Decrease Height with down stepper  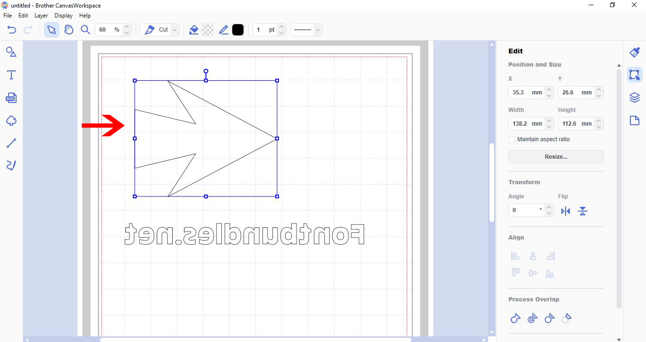[599, 127]
